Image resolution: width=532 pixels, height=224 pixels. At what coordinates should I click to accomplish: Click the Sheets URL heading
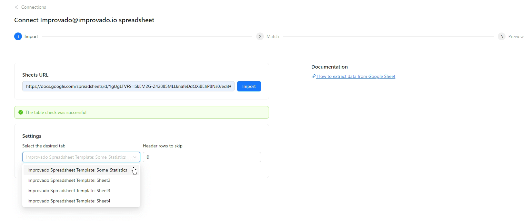click(x=35, y=75)
